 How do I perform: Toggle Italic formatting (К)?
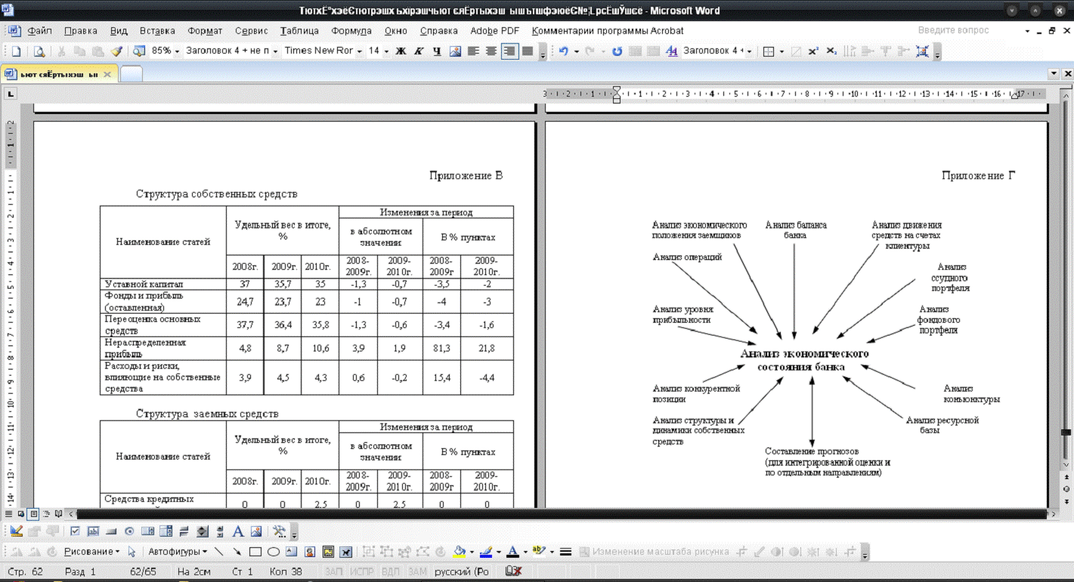[418, 51]
